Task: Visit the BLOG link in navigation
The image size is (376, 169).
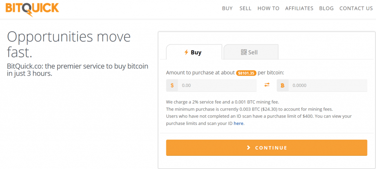Action: (326, 8)
